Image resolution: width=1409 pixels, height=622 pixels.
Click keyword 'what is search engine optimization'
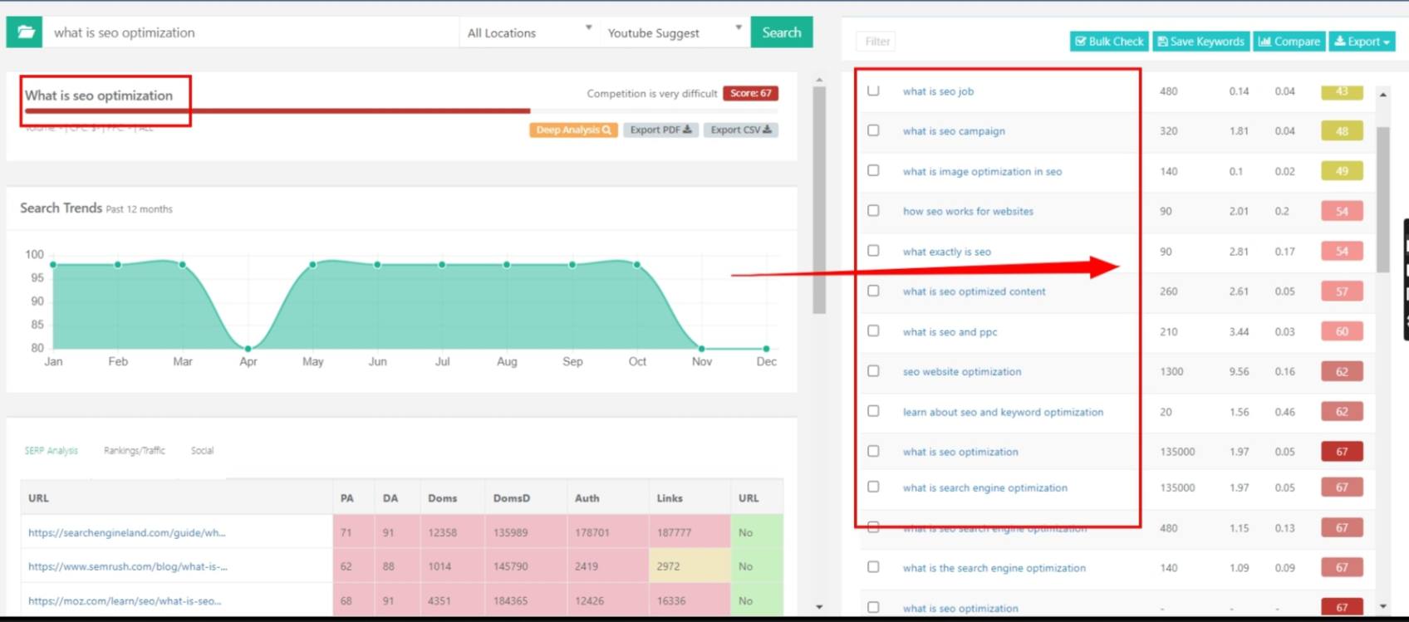tap(984, 487)
